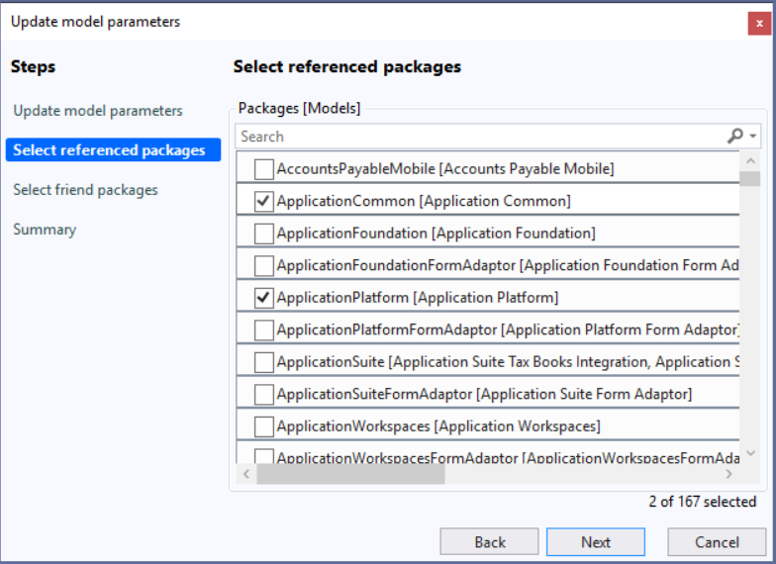Click the horizontal scrollbar right arrow
Image resolution: width=776 pixels, height=564 pixels.
(x=728, y=475)
